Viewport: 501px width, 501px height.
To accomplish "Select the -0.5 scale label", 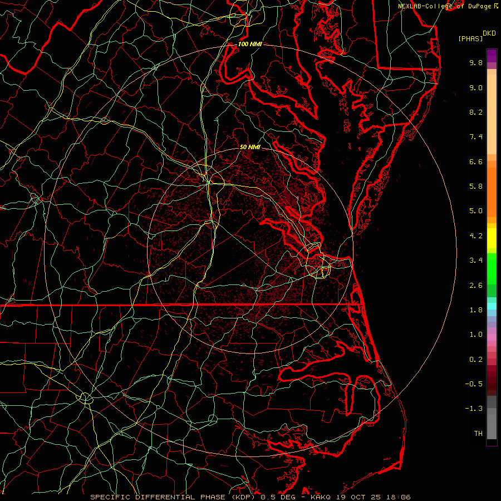I will (474, 384).
